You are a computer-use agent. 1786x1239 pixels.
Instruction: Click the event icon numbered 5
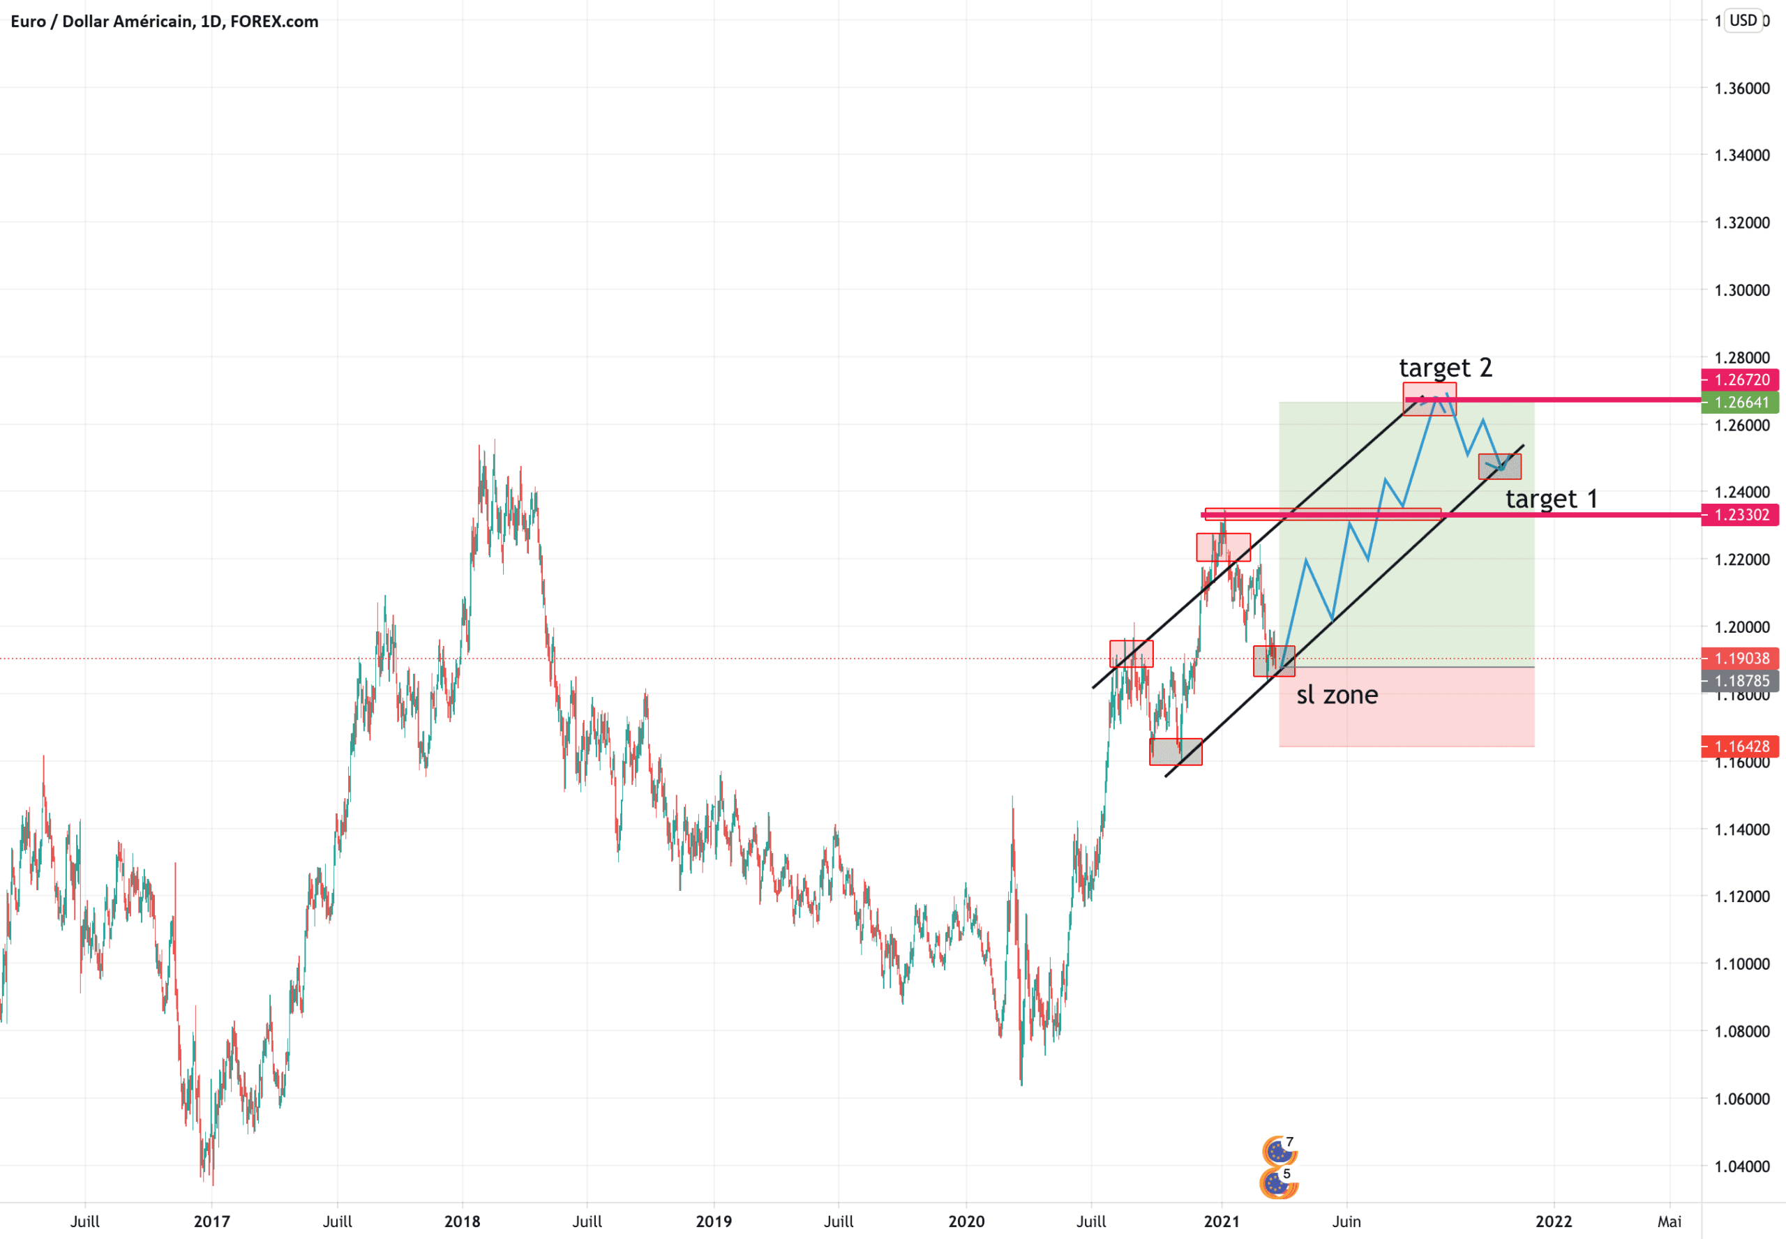[x=1278, y=1183]
